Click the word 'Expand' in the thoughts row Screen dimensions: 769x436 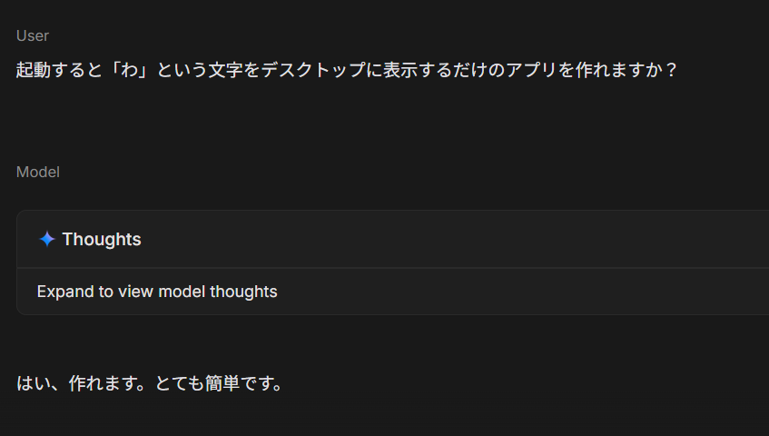coord(62,292)
